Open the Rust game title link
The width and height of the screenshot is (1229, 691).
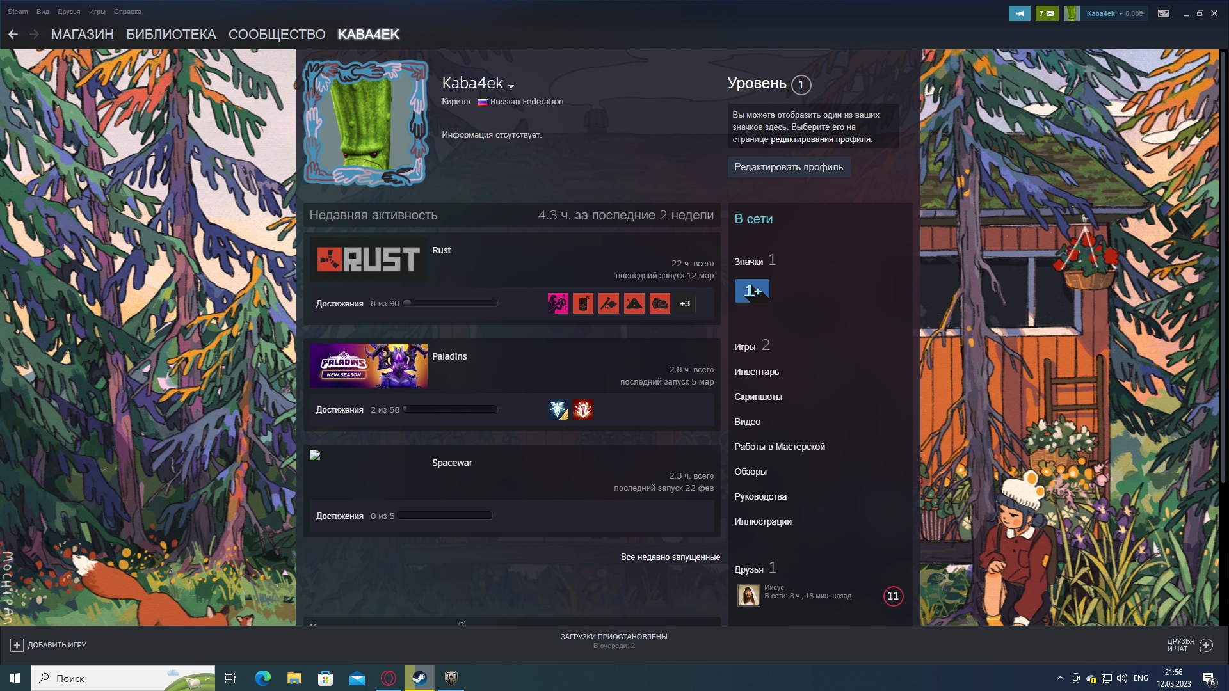pos(441,250)
